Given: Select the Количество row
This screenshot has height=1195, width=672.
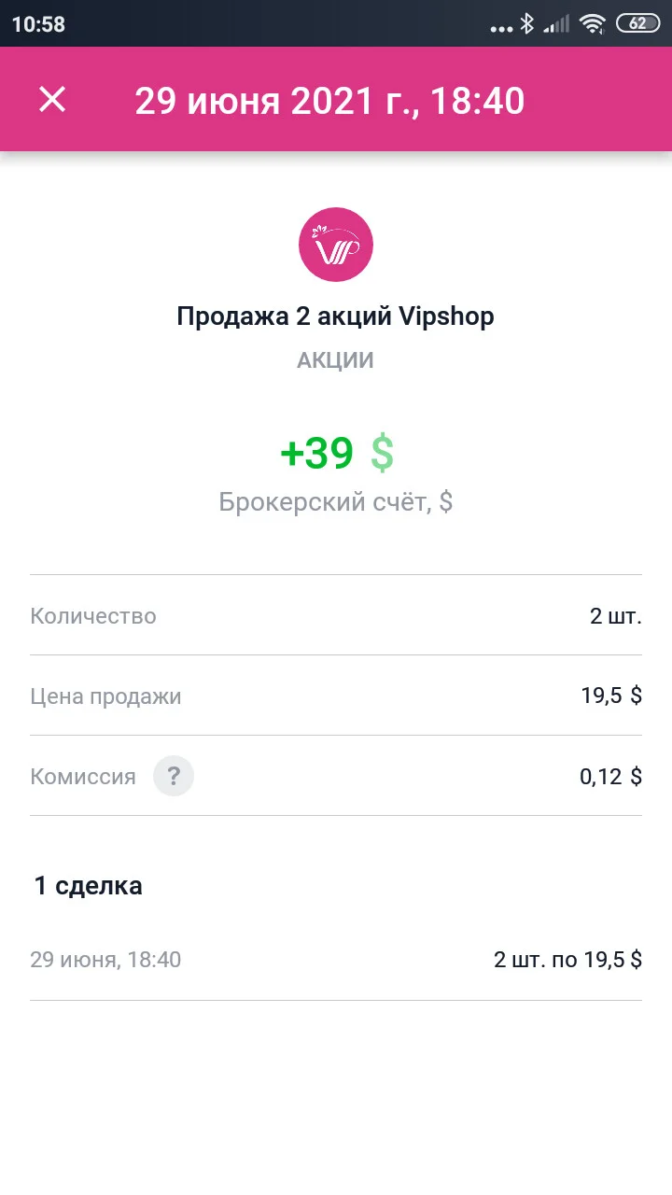Looking at the screenshot, I should (x=336, y=616).
